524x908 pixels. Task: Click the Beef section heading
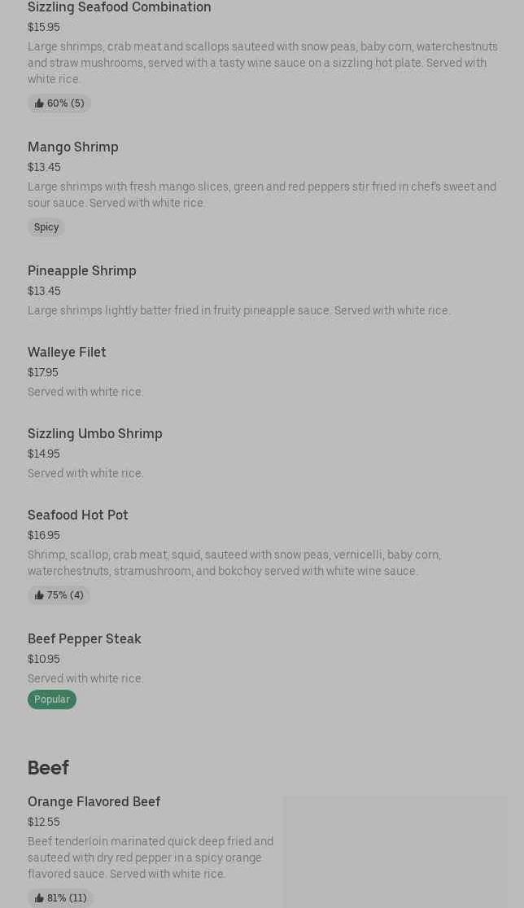48,767
